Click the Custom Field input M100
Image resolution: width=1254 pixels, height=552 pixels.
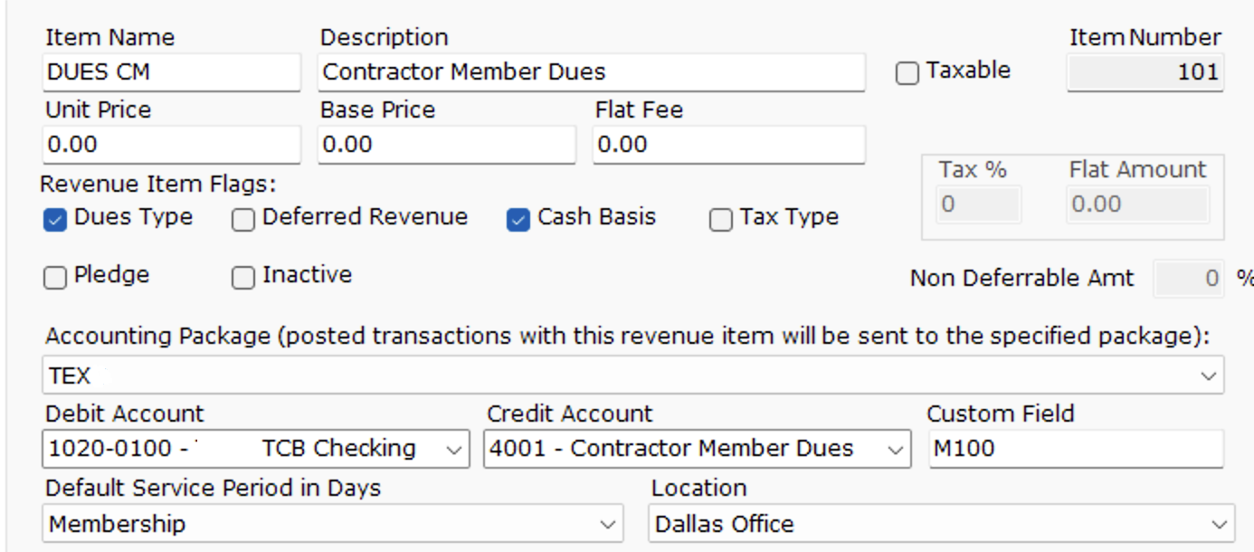pos(1076,448)
